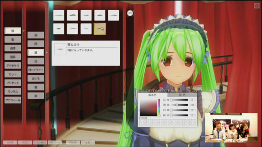Click the VOICE button at bottom bar

[73, 143]
